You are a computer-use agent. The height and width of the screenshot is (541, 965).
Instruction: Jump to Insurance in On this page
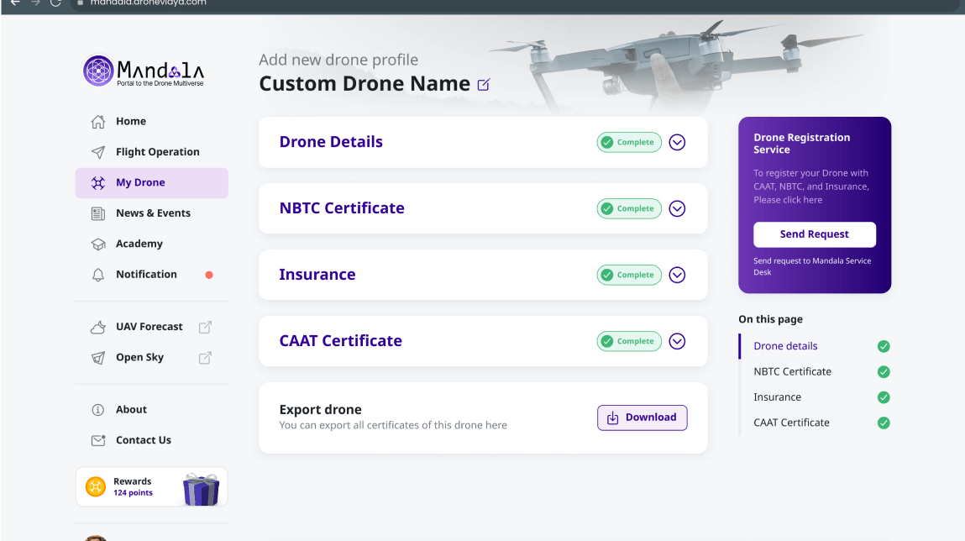click(x=777, y=397)
